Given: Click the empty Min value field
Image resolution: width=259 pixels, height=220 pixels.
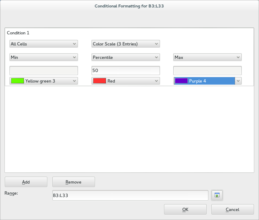Looking at the screenshot, I should coord(44,71).
